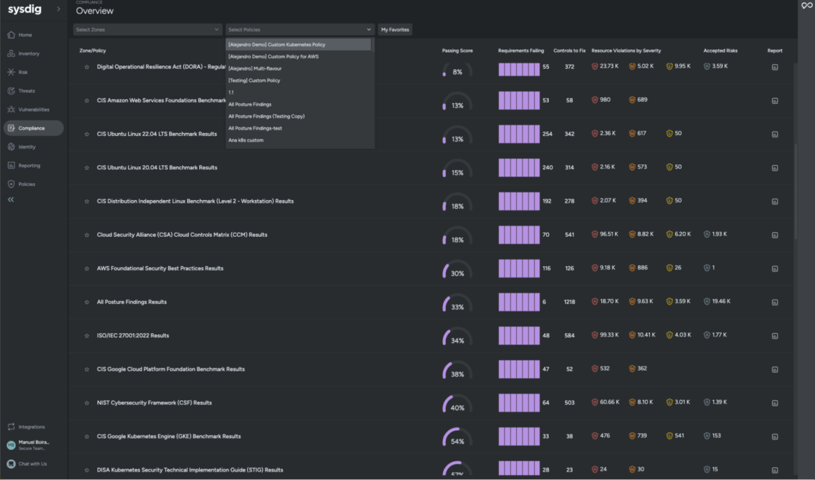Favorite the DORA policy star
Viewport: 815px width, 480px height.
coord(87,67)
